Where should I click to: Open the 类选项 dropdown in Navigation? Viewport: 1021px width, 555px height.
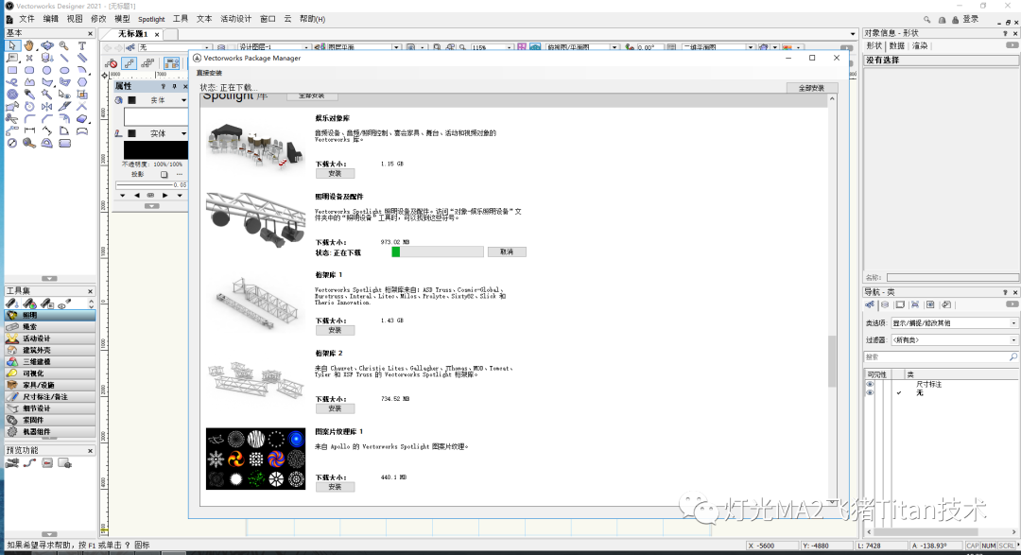pyautogui.click(x=954, y=323)
